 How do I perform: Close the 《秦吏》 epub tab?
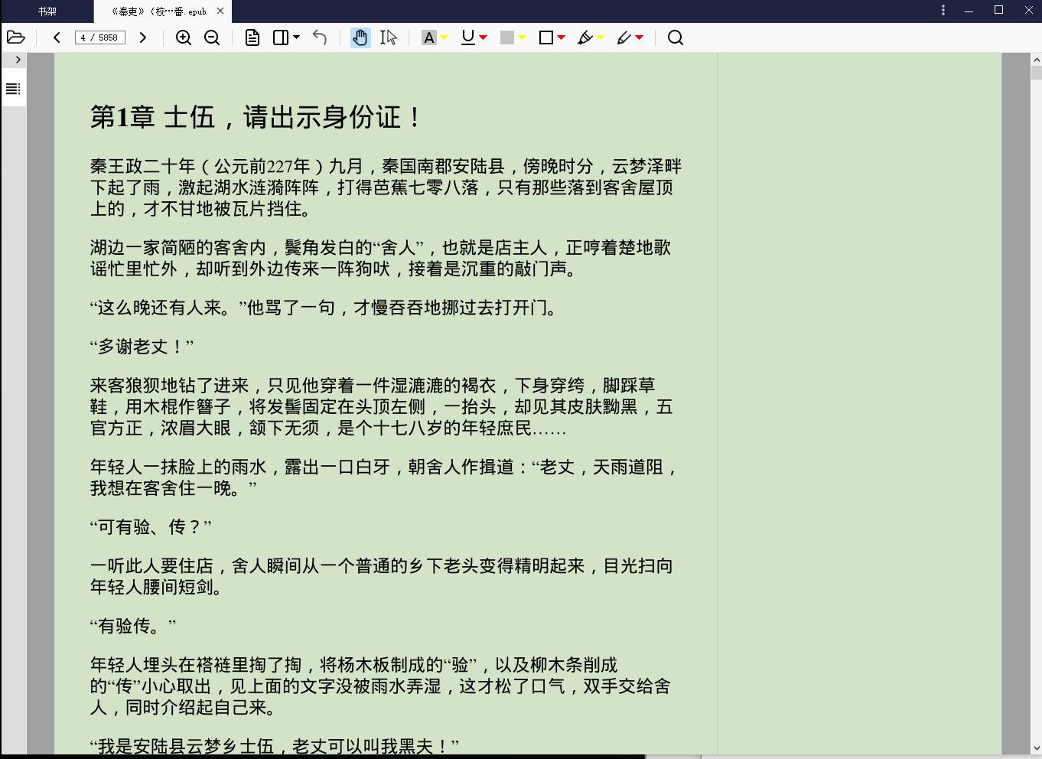[x=220, y=11]
